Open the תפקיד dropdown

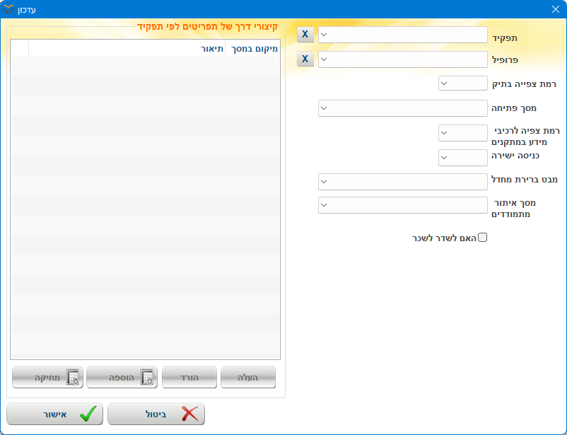coord(403,35)
